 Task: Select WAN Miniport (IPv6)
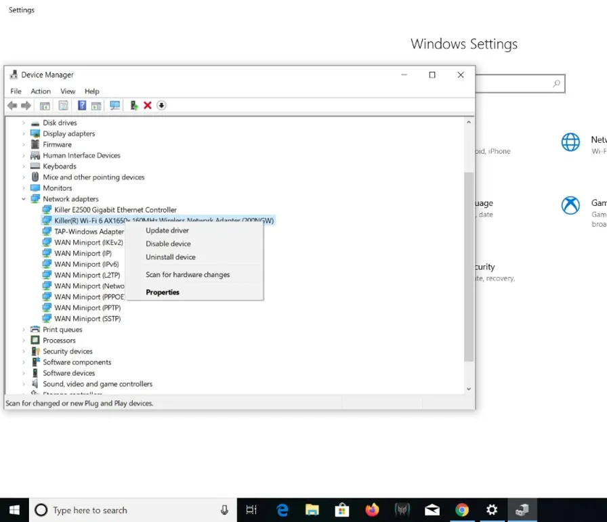click(86, 264)
